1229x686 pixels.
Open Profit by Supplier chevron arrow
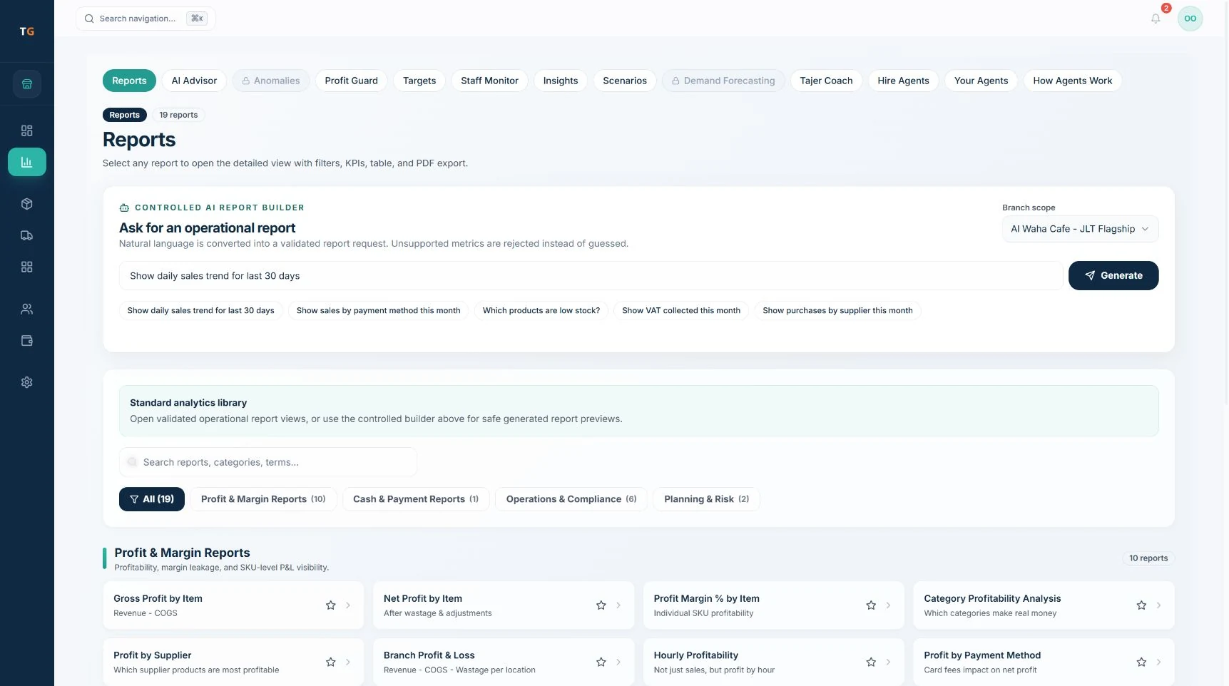(x=348, y=662)
